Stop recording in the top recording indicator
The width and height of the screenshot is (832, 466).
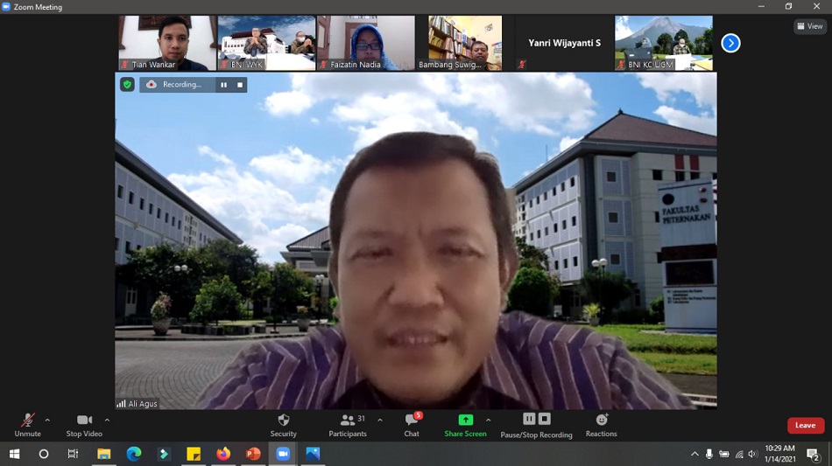click(x=240, y=85)
